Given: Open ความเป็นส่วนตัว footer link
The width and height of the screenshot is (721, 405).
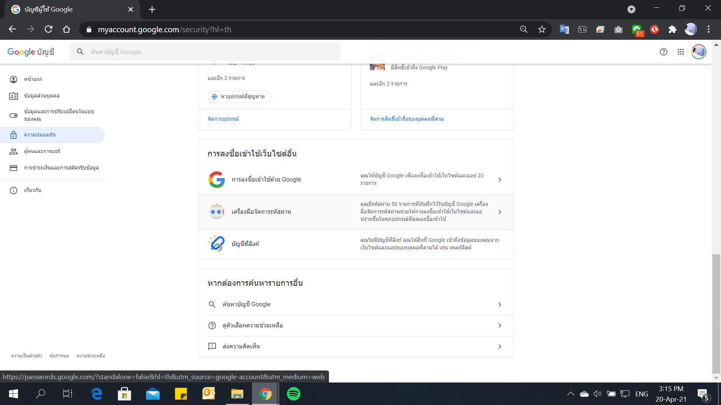Looking at the screenshot, I should click(26, 356).
